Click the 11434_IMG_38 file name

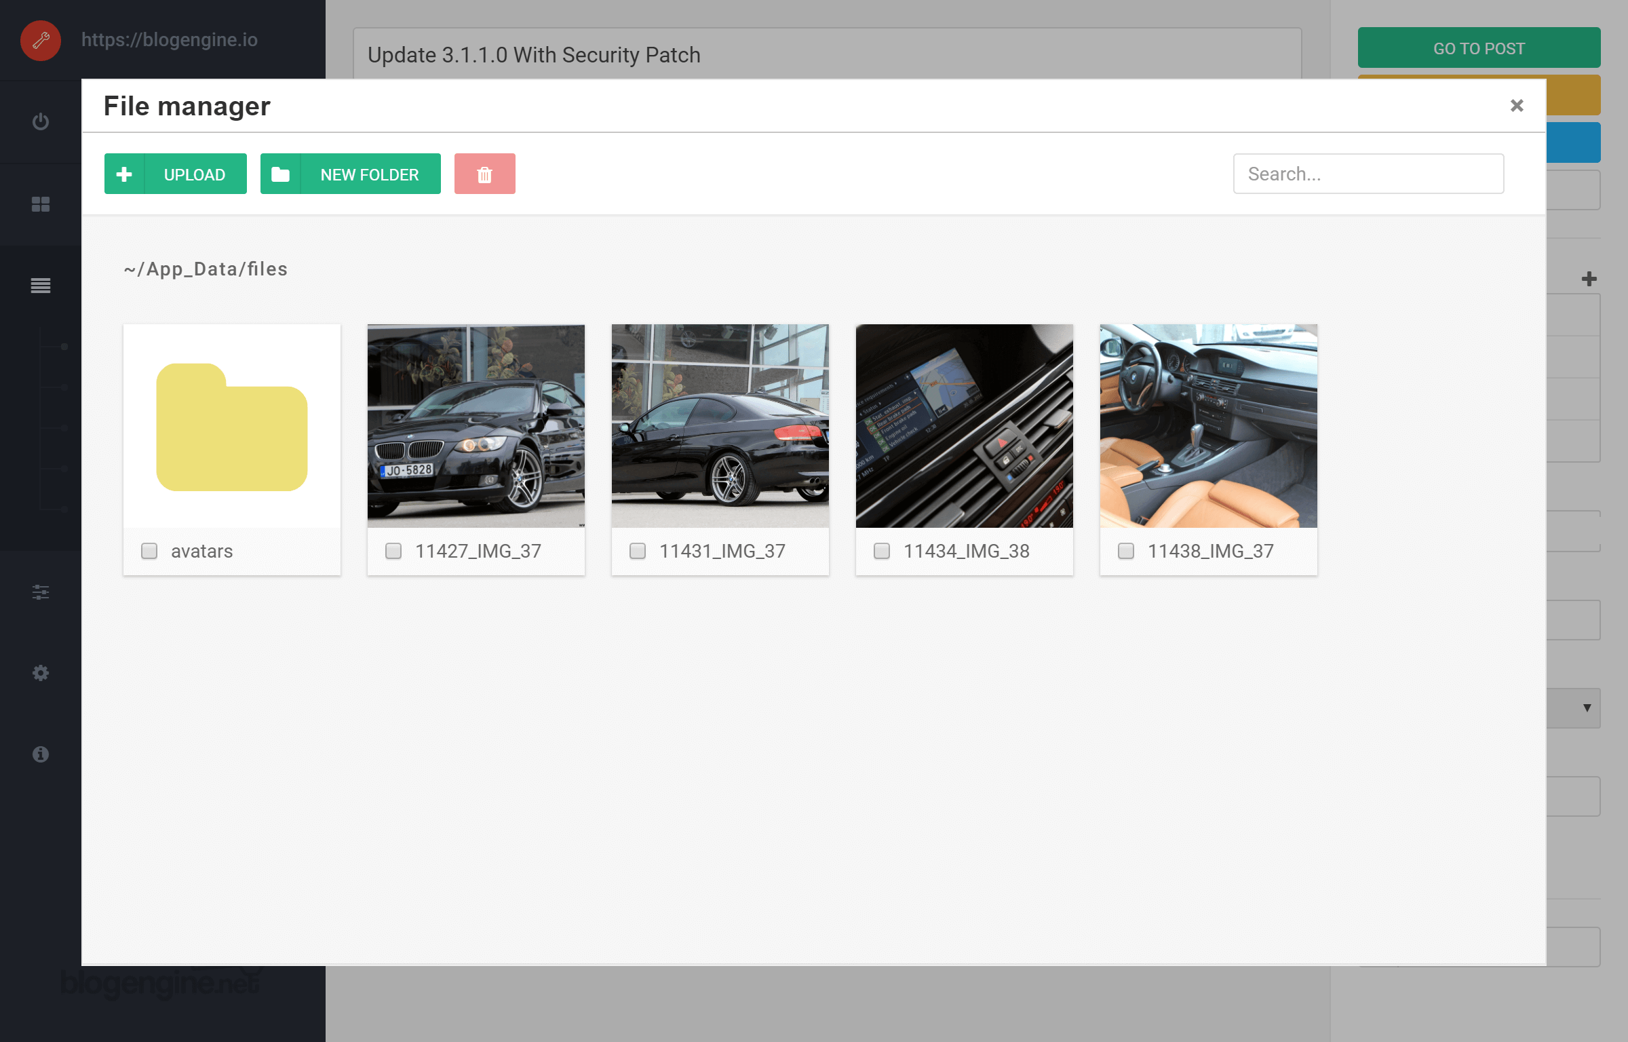click(967, 551)
